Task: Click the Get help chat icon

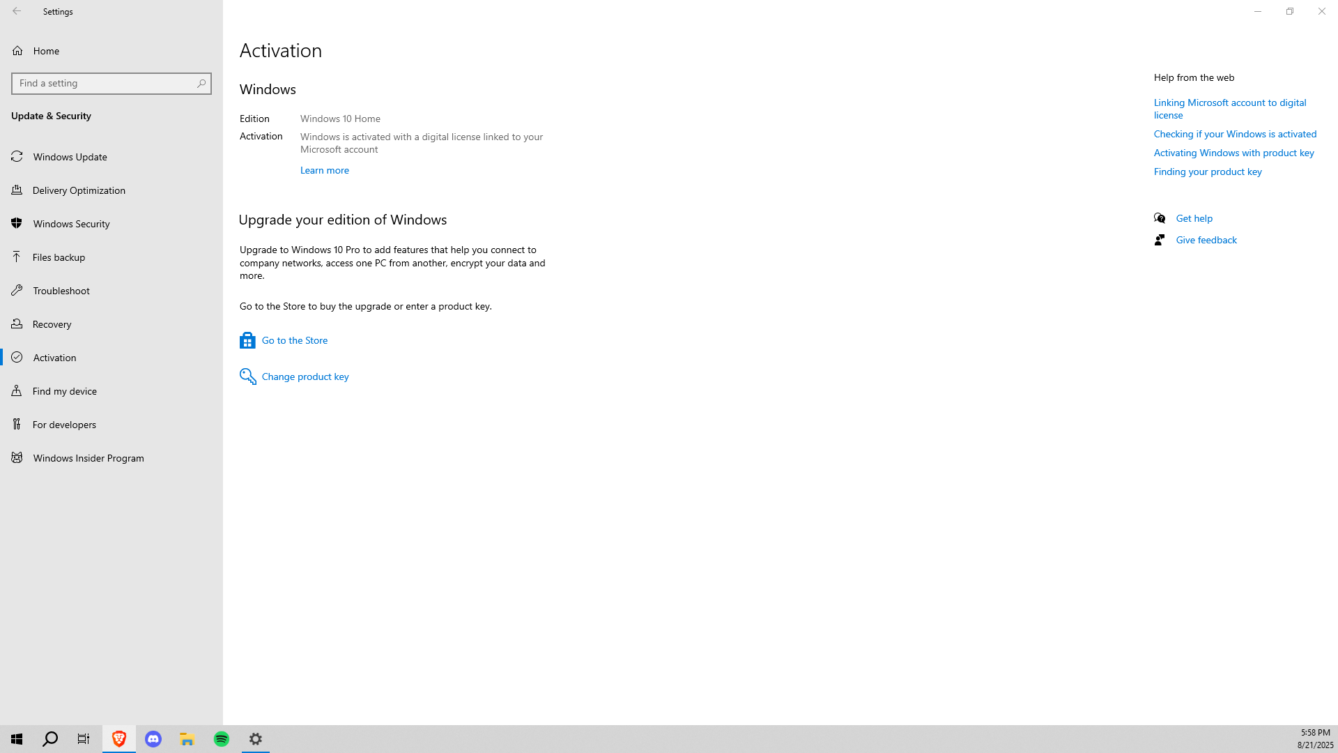Action: pos(1160,218)
